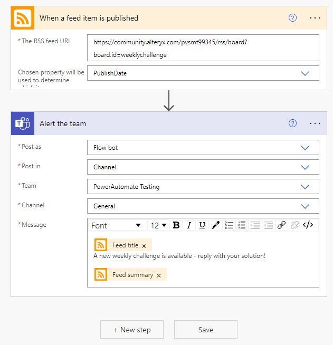Remove the Feed summary dynamic token
The height and width of the screenshot is (345, 333).
[x=159, y=275]
